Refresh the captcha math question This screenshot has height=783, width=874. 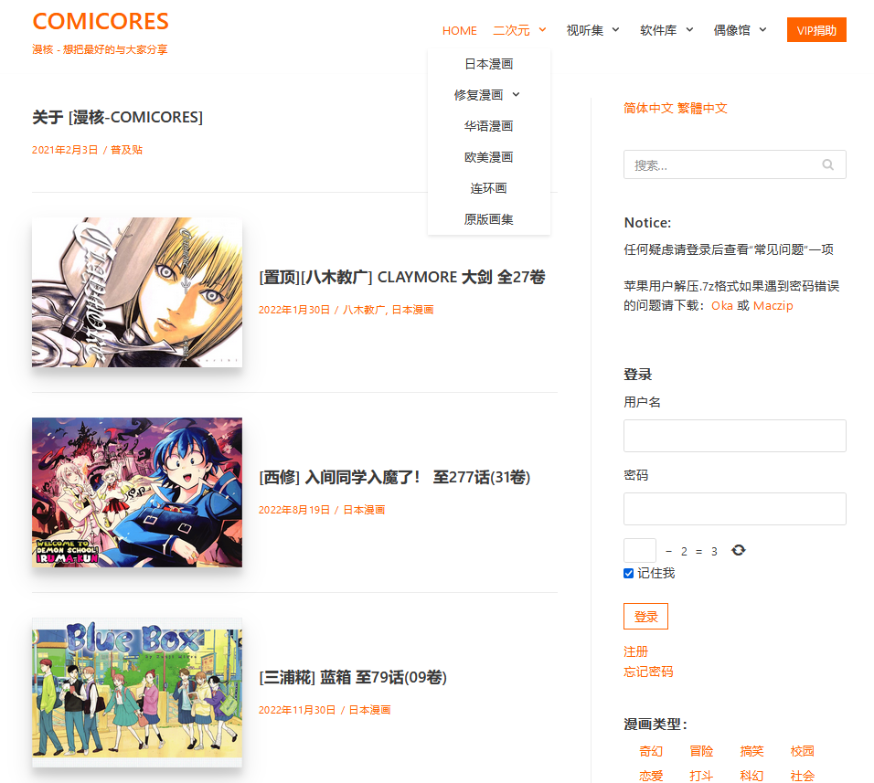[739, 550]
